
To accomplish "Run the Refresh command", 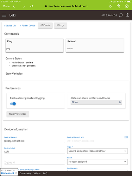I will [95, 45].
